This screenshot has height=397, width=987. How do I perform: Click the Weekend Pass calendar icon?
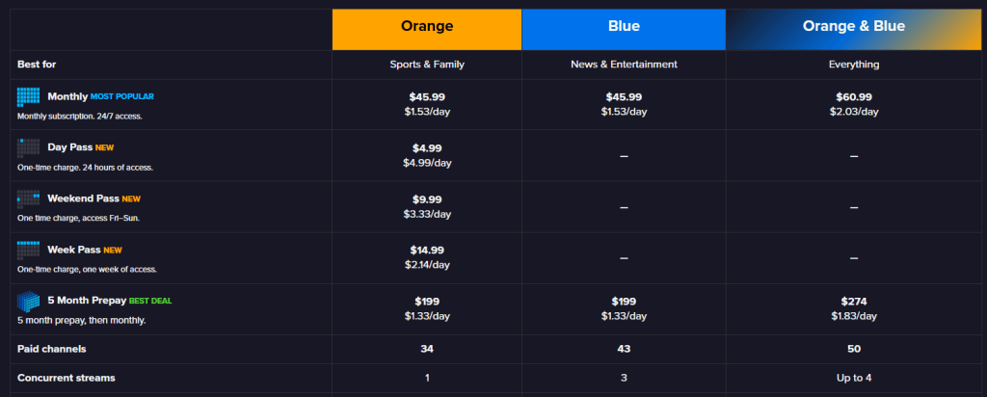tap(28, 198)
